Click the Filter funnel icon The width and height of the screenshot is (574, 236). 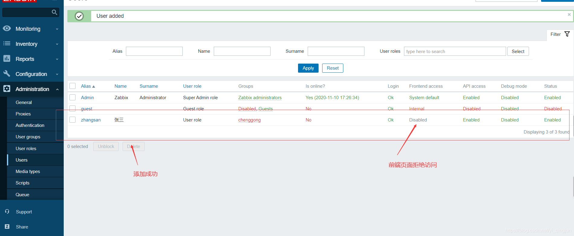(x=567, y=34)
